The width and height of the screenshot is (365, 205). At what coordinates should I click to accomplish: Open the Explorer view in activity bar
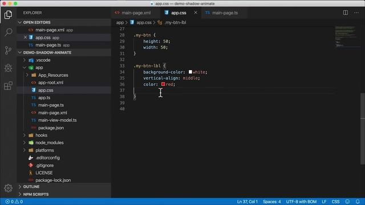coord(8,15)
